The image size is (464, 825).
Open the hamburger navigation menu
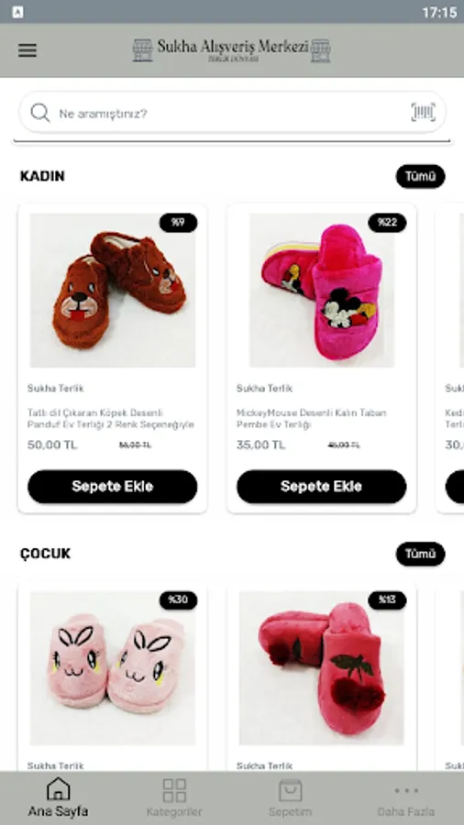[28, 50]
